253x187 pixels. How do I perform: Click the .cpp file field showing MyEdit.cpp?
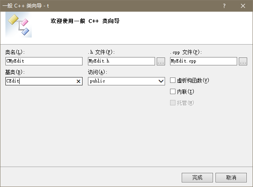point(203,61)
